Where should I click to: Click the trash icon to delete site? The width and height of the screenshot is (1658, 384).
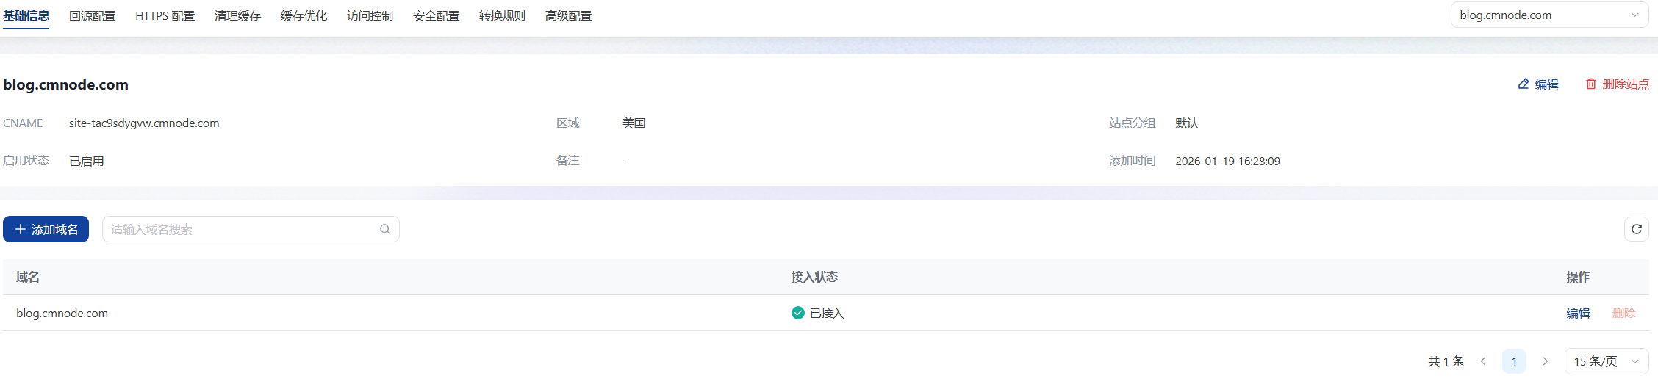[1591, 84]
